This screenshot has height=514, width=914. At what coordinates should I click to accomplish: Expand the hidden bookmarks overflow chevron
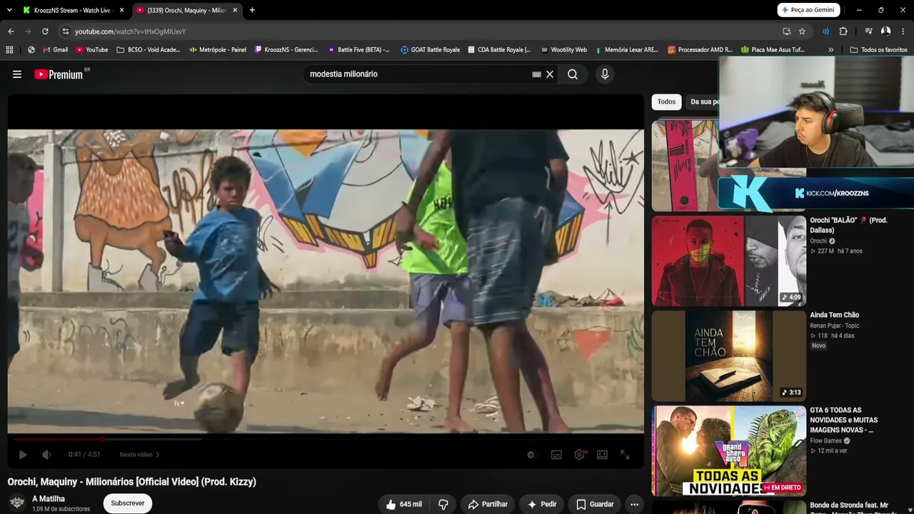coord(830,50)
